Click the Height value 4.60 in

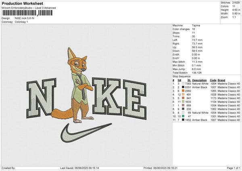click(236, 10)
